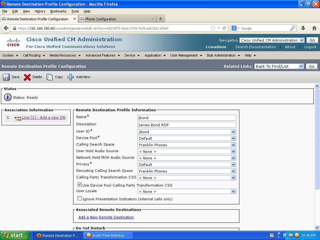Click the downloads arrow icon
Screen dimensions: 320x240
pos(303,28)
